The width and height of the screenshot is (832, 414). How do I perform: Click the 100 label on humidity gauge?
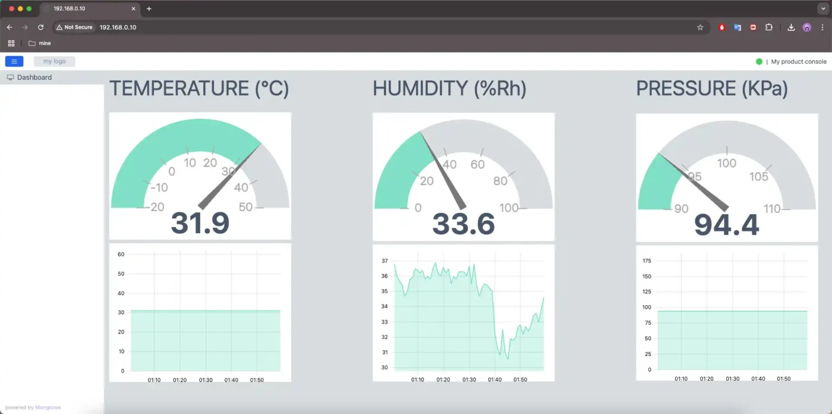[x=509, y=208]
